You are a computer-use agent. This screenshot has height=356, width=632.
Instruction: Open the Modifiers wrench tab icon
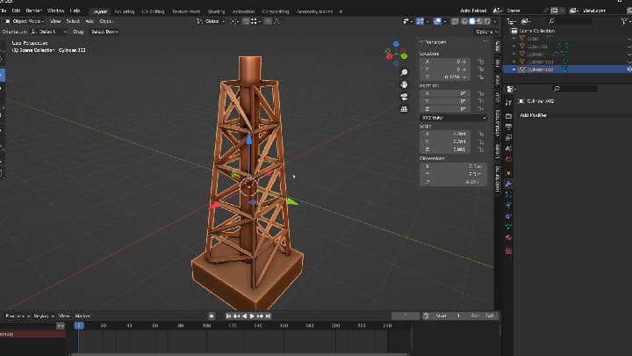(508, 184)
